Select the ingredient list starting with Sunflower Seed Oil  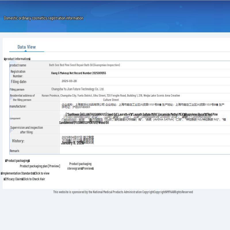pos(142,118)
